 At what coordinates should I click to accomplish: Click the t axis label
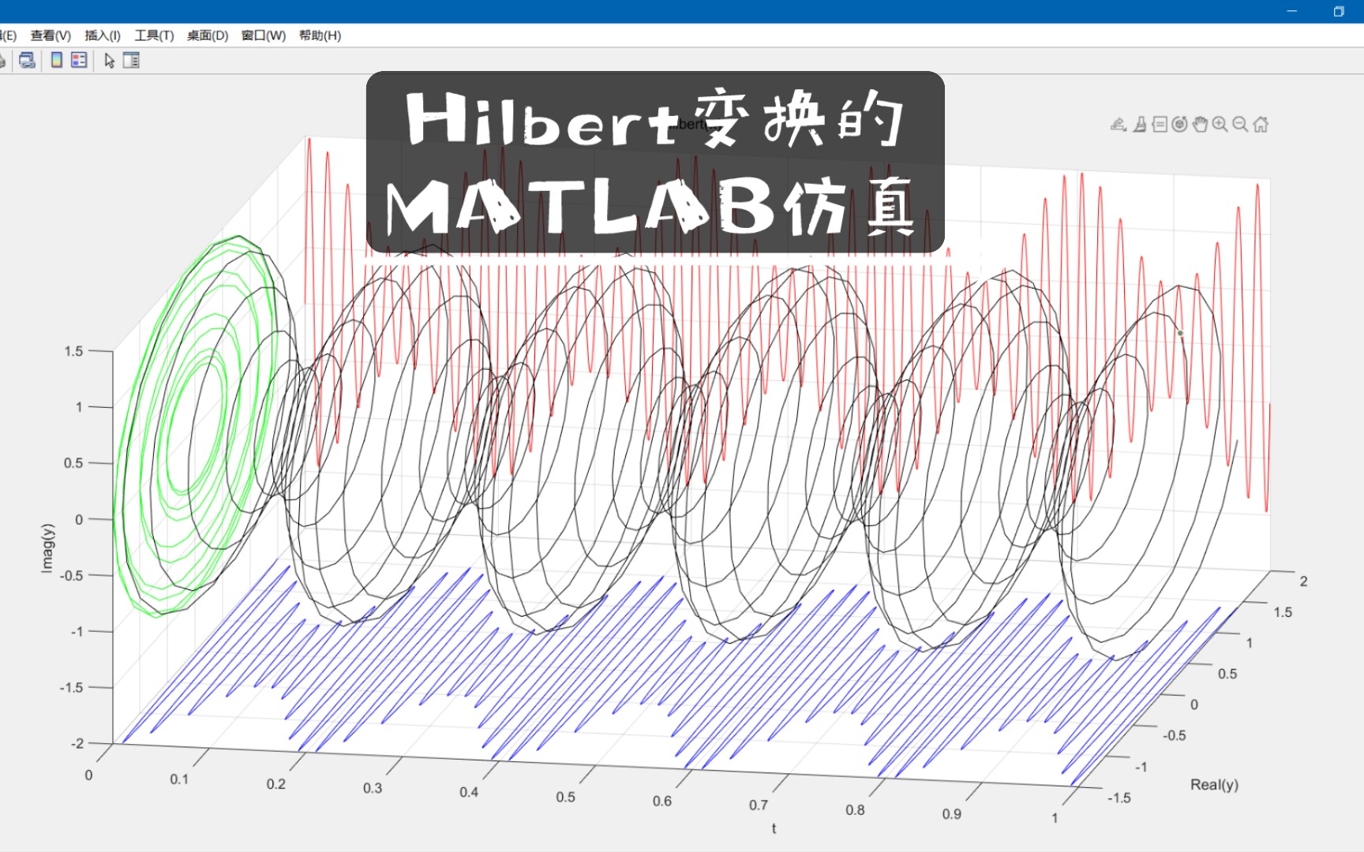[x=774, y=828]
